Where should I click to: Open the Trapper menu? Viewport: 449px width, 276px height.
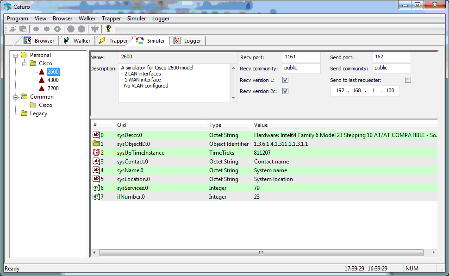(x=111, y=19)
